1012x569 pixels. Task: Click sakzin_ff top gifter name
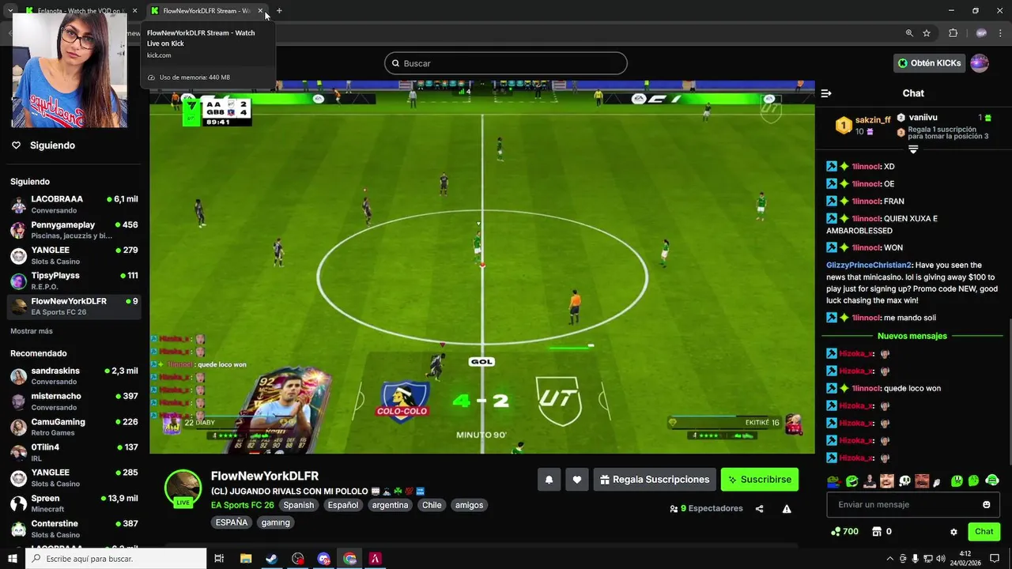pos(873,120)
